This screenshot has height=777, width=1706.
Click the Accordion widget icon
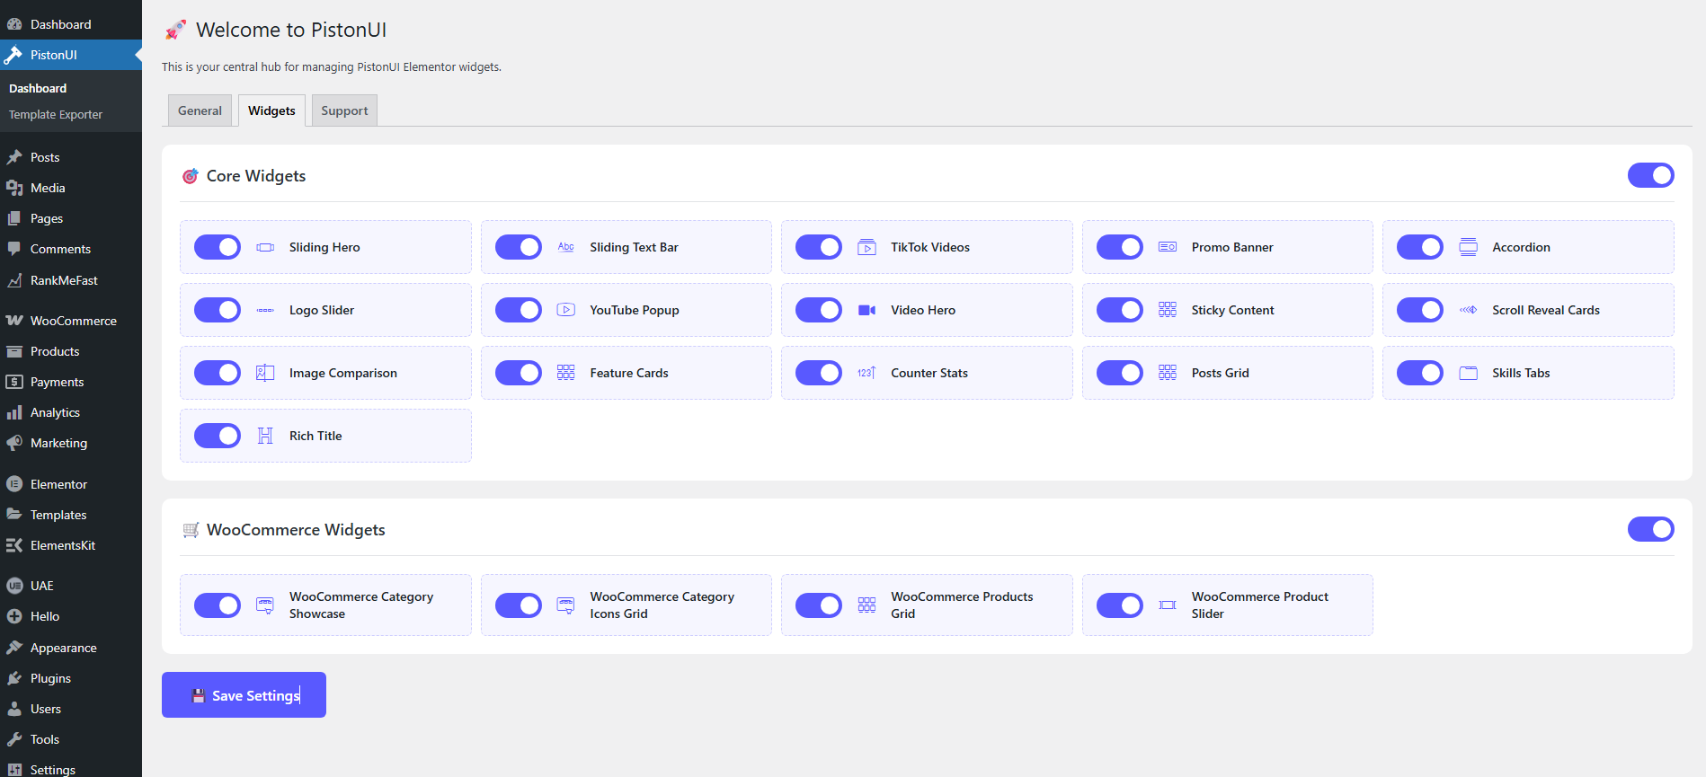pyautogui.click(x=1468, y=247)
